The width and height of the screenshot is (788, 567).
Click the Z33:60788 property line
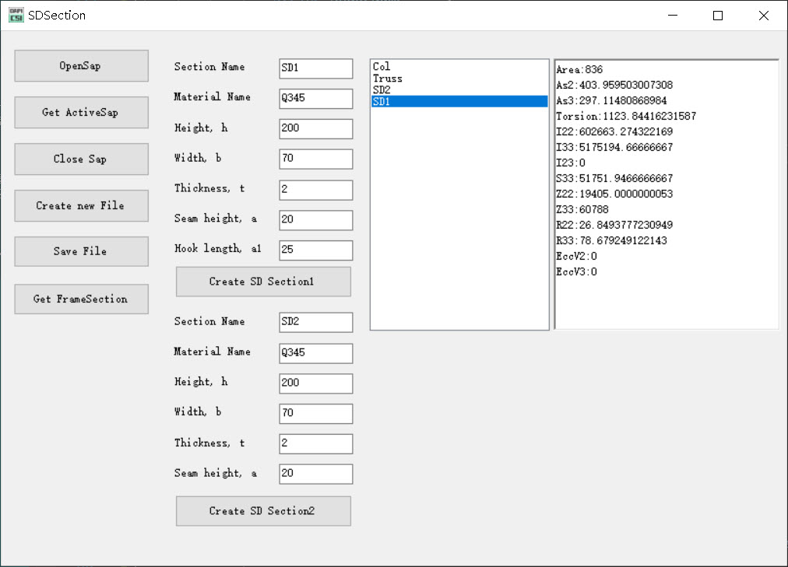pos(582,210)
